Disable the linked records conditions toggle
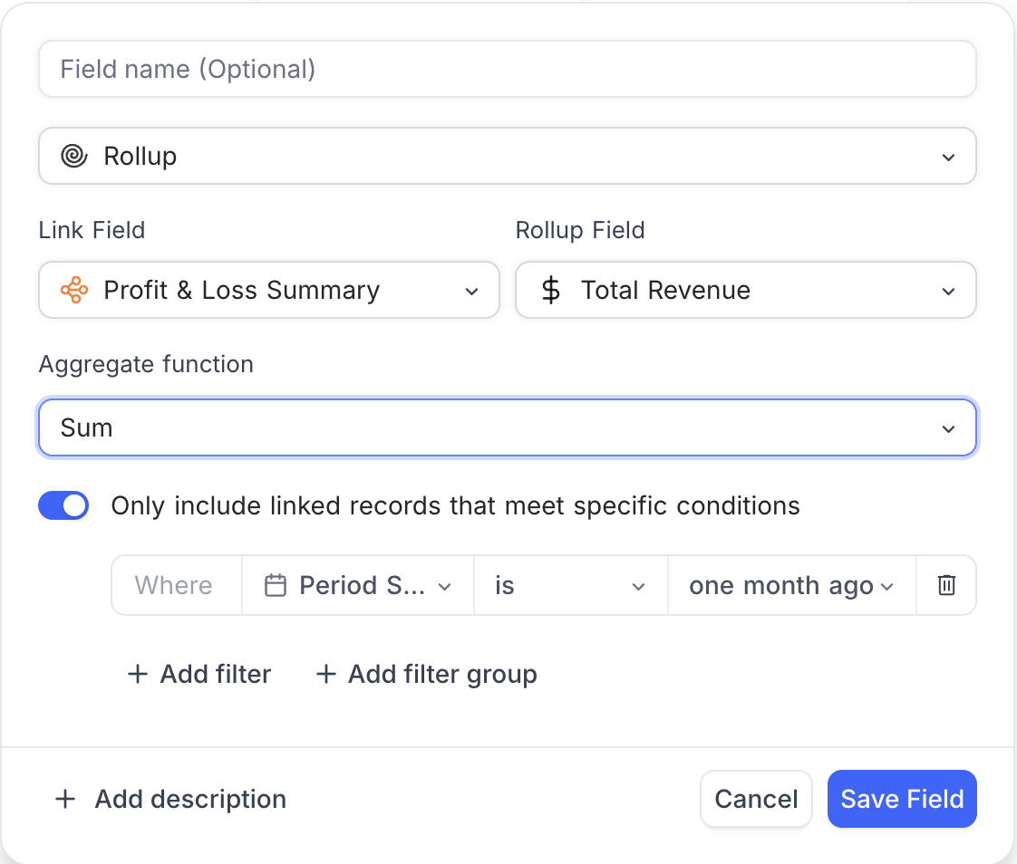 pyautogui.click(x=63, y=505)
